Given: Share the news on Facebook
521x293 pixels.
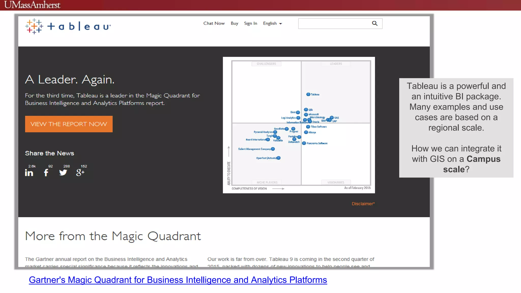Looking at the screenshot, I should (x=46, y=173).
